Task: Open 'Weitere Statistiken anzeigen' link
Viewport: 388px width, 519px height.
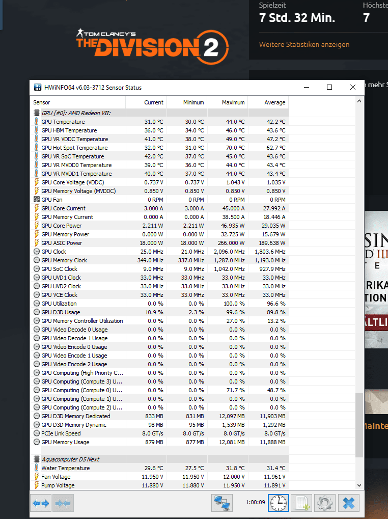Action: coord(304,44)
